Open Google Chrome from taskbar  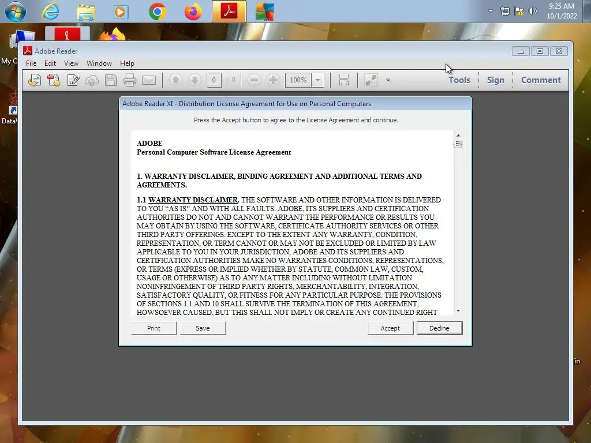pyautogui.click(x=157, y=12)
